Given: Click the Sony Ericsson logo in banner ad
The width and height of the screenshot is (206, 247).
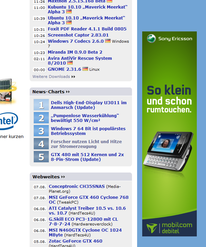Looking at the screenshot, I should point(170,39).
